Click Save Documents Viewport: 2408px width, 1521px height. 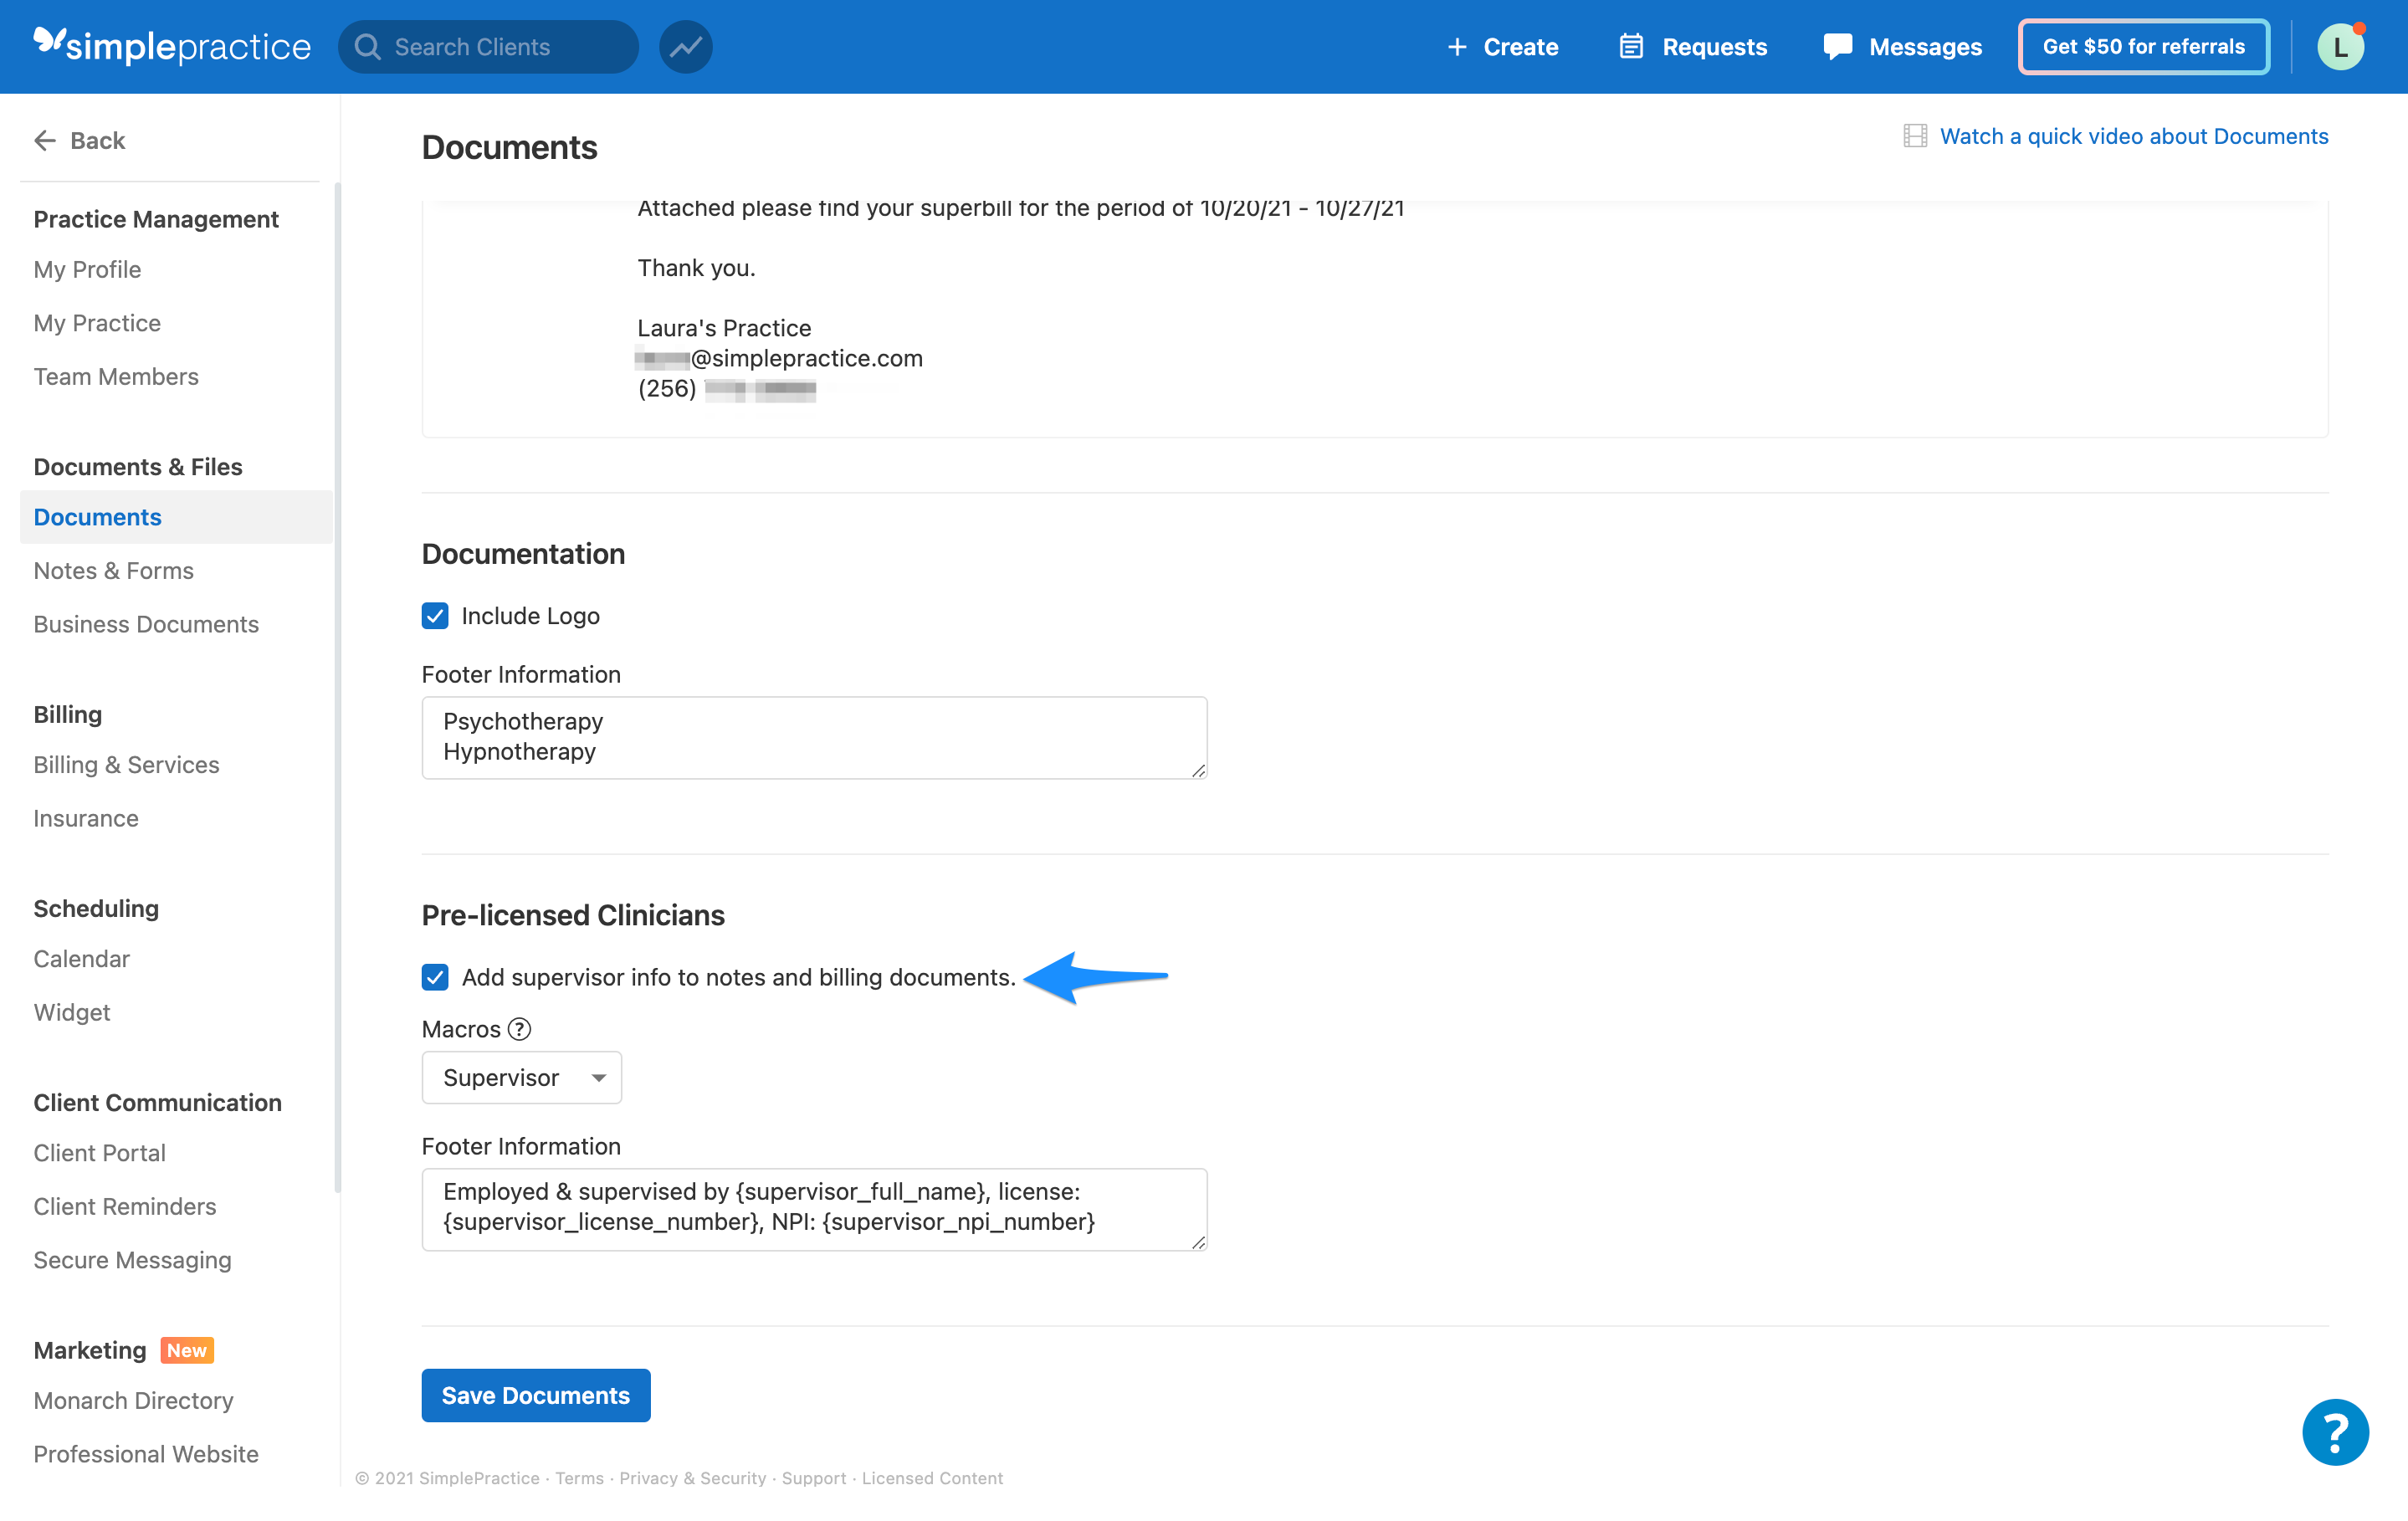(x=536, y=1395)
